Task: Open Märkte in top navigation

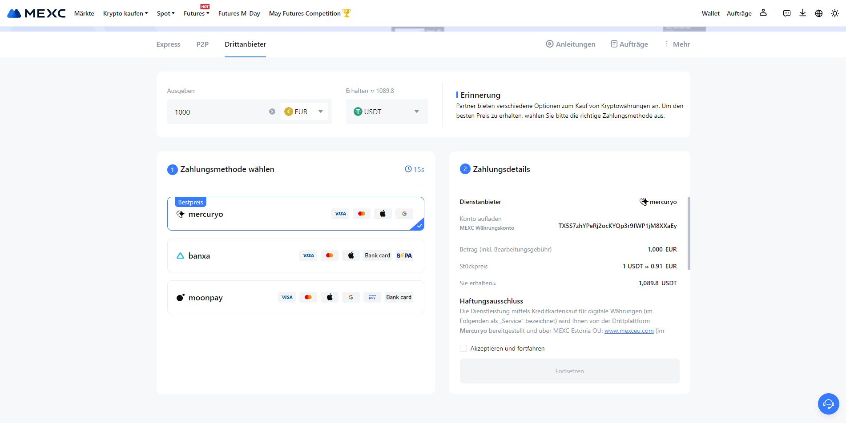Action: [84, 13]
